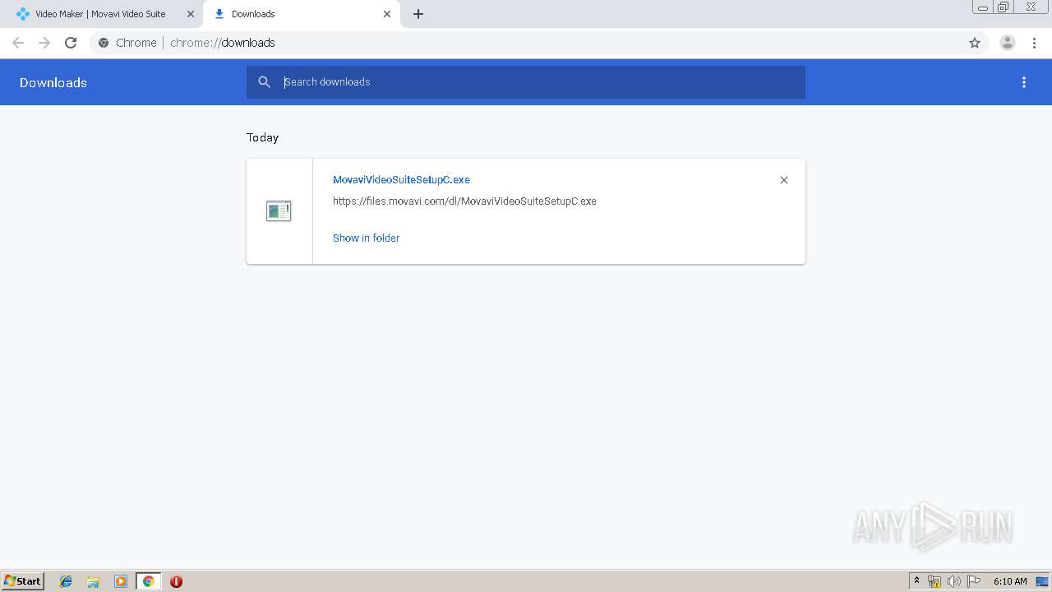1052x592 pixels.
Task: Bookmark this page with the star icon
Action: pos(975,43)
